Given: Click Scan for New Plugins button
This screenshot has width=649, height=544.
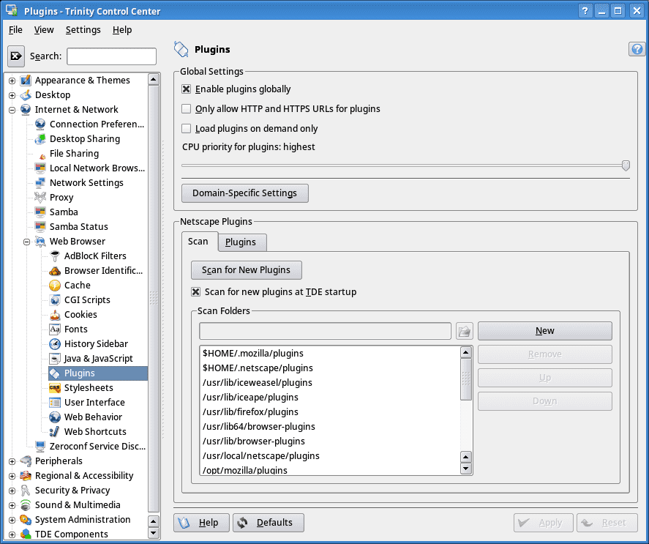Looking at the screenshot, I should click(247, 269).
